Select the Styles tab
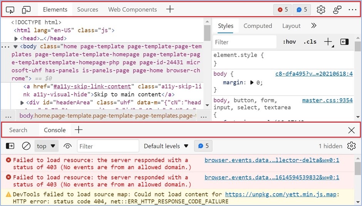Screen dimensions: 362x206 pos(226,26)
